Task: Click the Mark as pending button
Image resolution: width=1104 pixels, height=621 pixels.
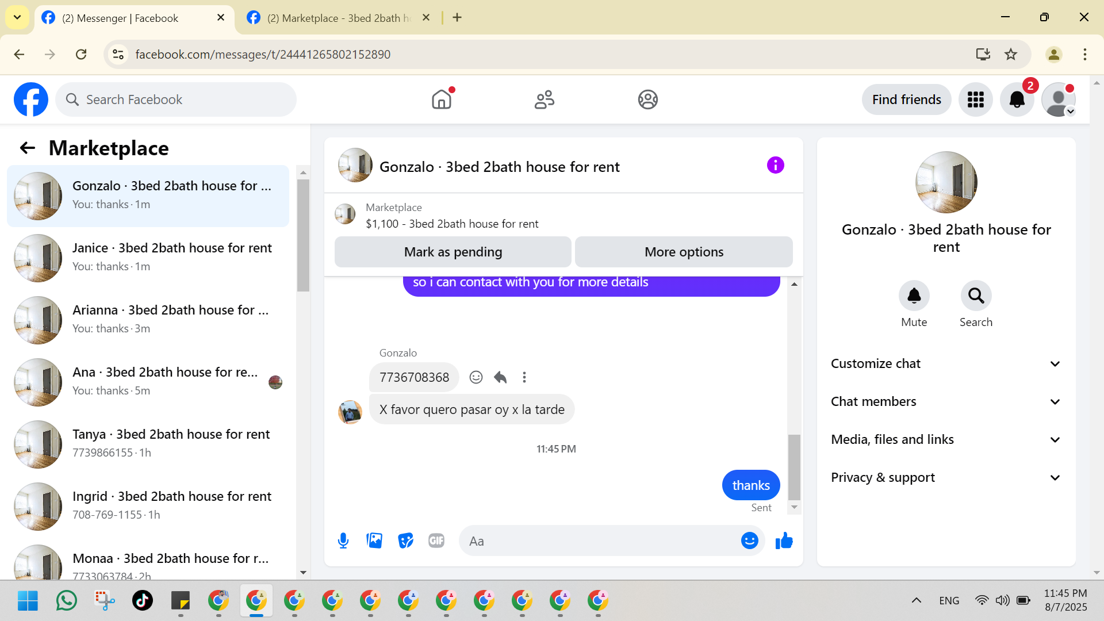Action: (453, 252)
